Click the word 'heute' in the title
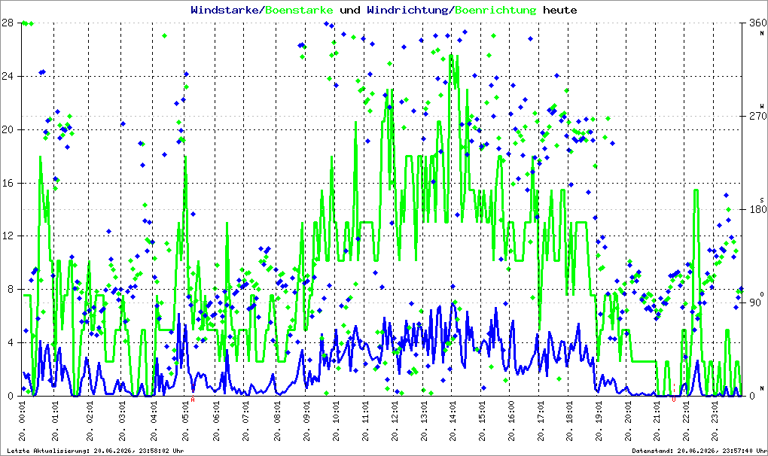This screenshot has height=456, width=768. click(560, 10)
